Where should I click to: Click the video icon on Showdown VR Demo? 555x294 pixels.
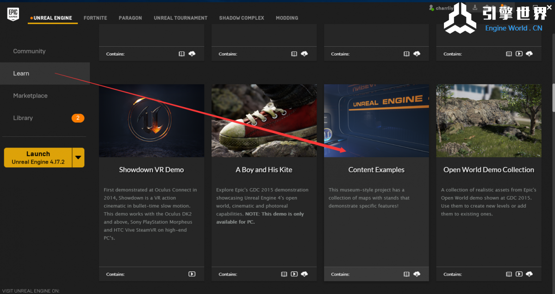pyautogui.click(x=192, y=274)
